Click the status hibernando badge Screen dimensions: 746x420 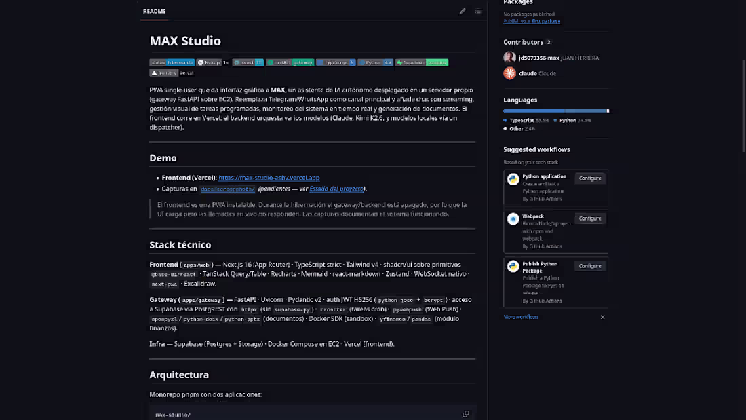[x=172, y=62]
